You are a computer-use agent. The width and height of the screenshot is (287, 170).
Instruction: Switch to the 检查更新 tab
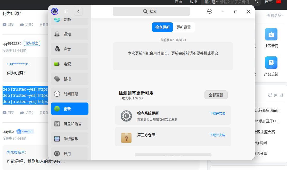(162, 27)
